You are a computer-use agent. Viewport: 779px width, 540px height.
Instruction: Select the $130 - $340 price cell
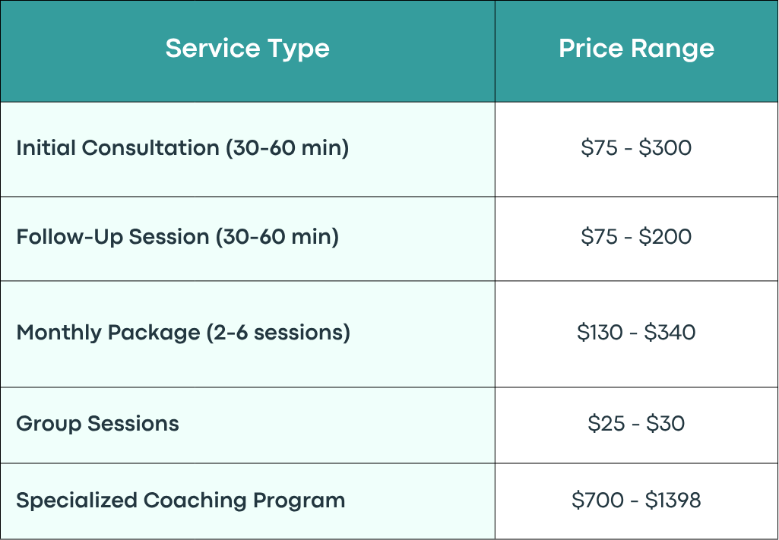(636, 334)
